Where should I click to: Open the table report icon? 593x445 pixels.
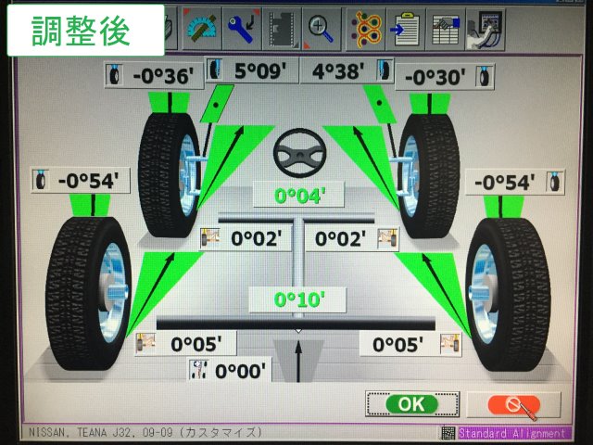pyautogui.click(x=446, y=28)
